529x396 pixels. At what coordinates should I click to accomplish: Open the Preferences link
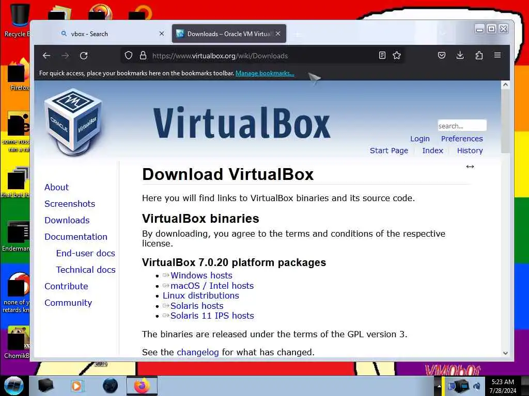[462, 139]
